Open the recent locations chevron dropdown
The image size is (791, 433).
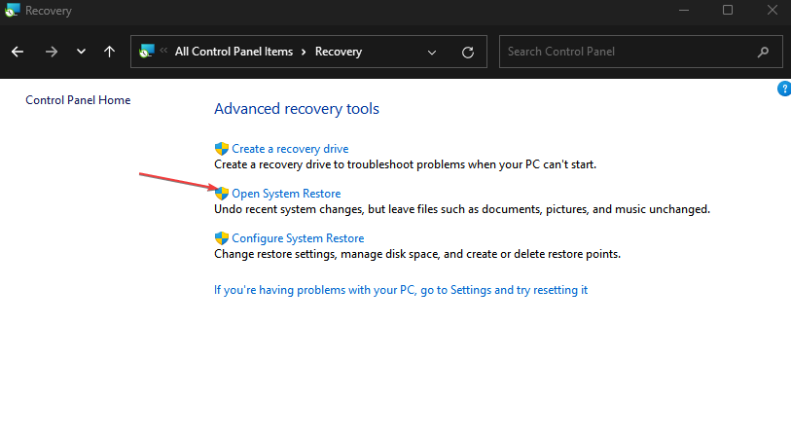pyautogui.click(x=81, y=52)
